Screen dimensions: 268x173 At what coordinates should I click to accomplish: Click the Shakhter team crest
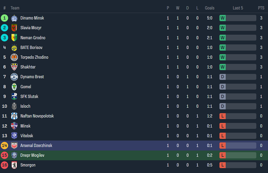pos(14,67)
